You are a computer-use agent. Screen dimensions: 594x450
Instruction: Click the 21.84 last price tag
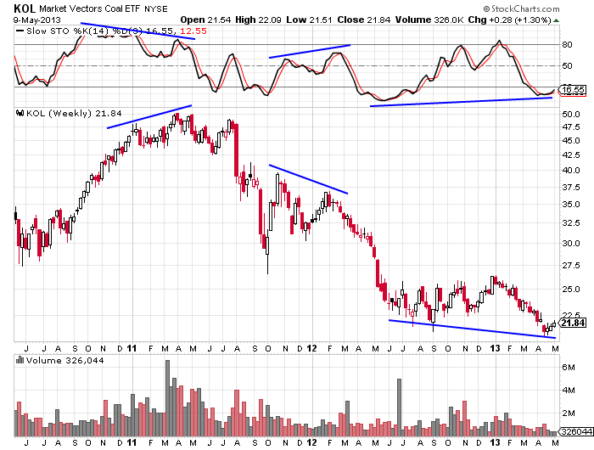click(573, 323)
